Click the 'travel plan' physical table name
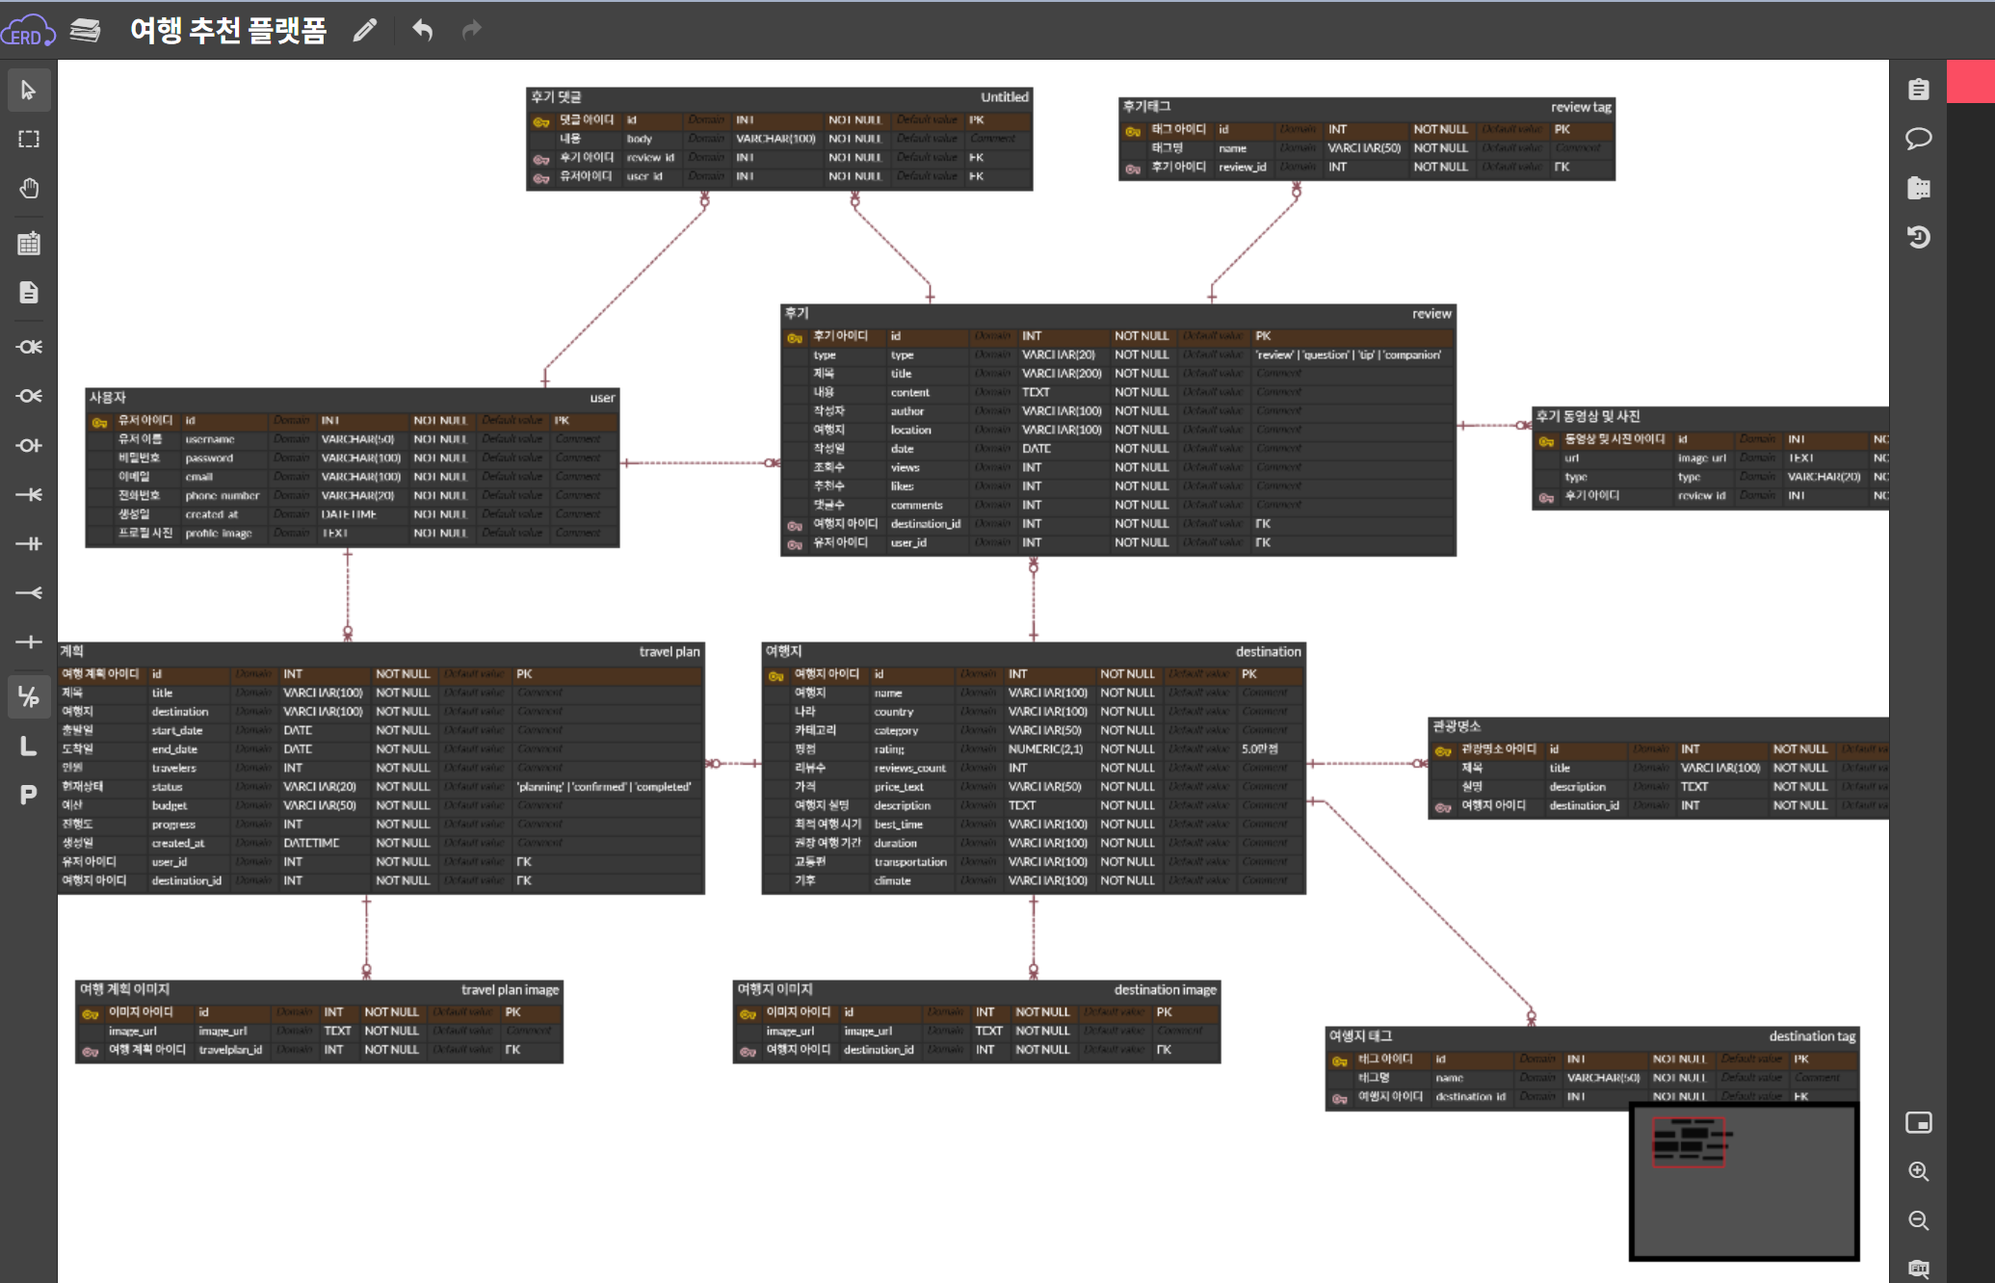1995x1283 pixels. [x=669, y=652]
